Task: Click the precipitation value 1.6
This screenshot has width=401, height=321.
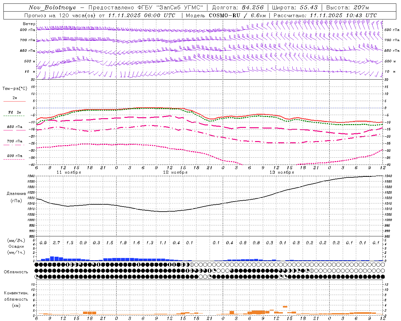Action: (136, 243)
